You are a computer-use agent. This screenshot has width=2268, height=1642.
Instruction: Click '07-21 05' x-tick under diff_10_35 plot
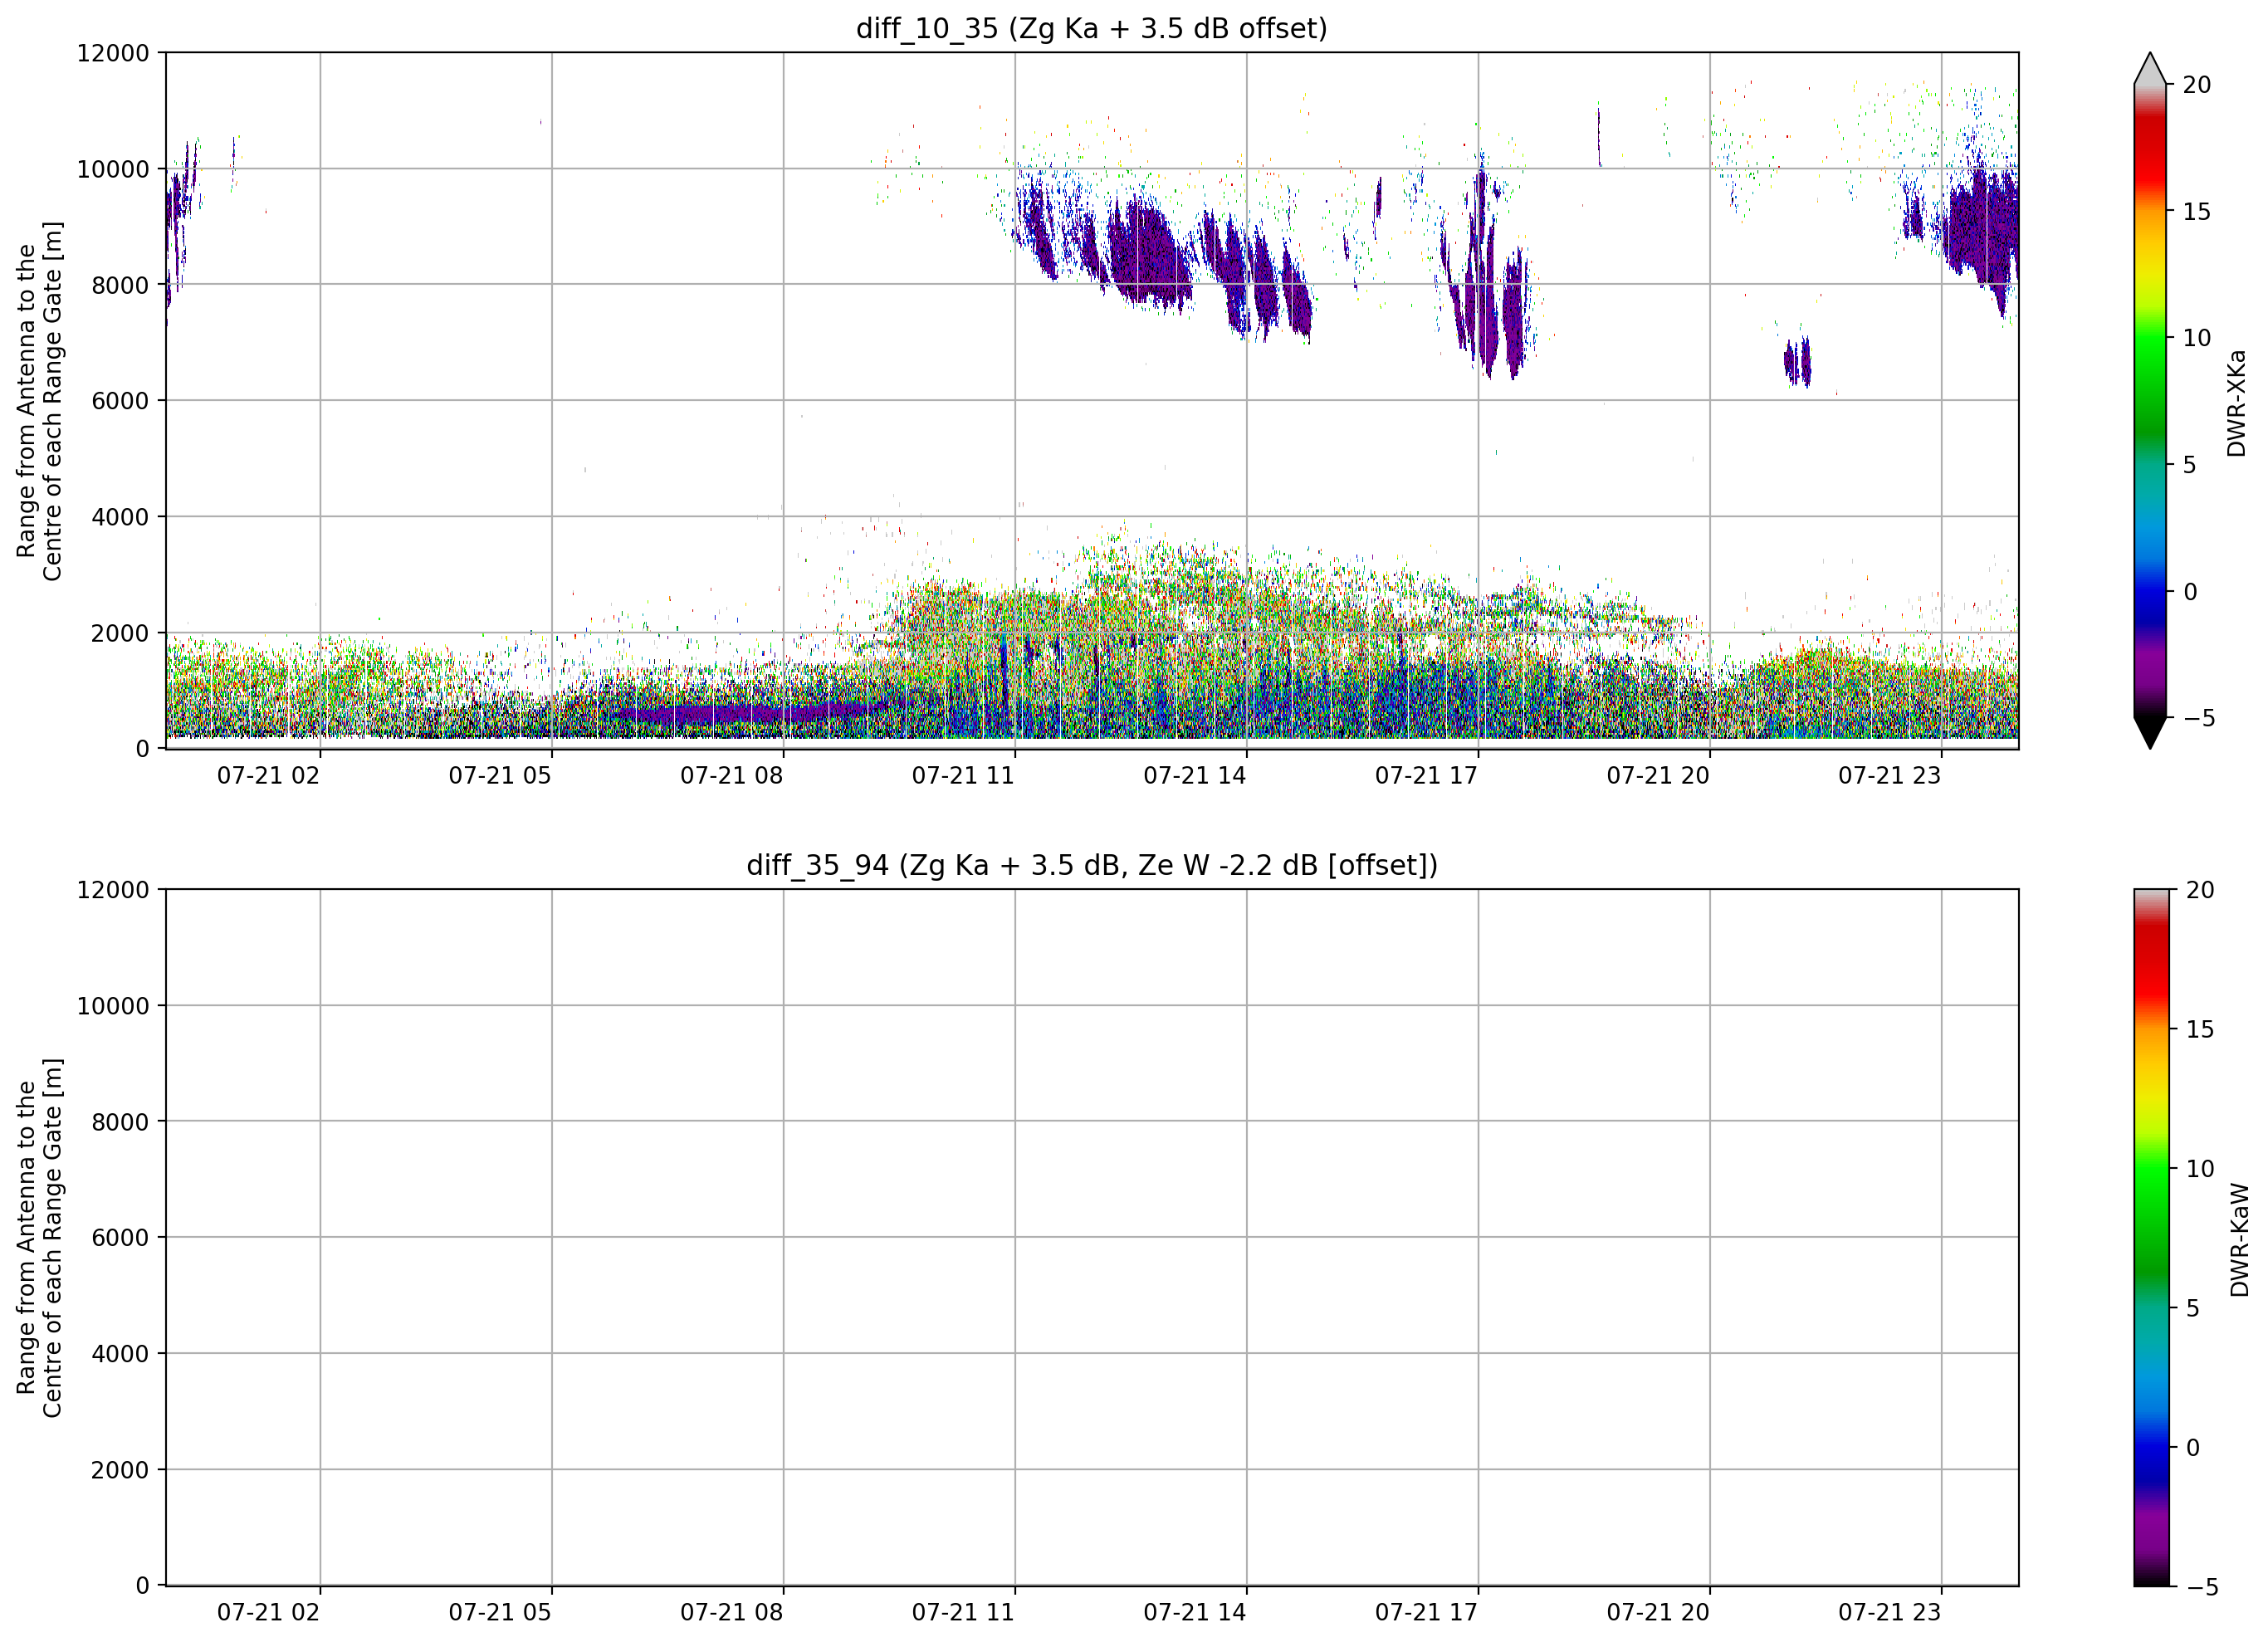(x=500, y=776)
